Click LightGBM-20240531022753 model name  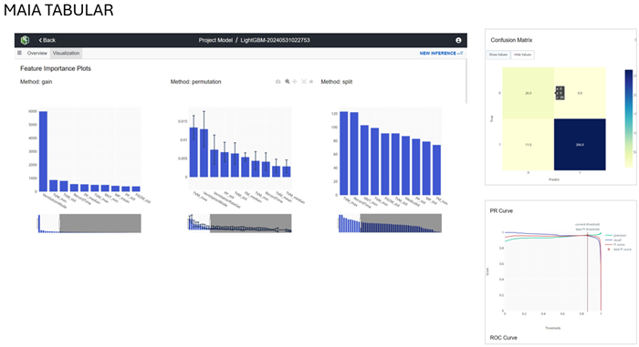pos(275,40)
